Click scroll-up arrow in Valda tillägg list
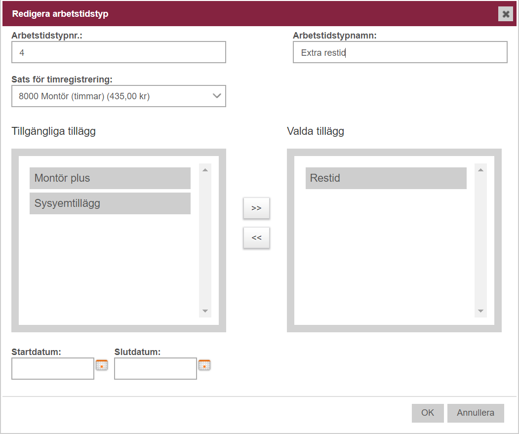519x434 pixels. 480,170
